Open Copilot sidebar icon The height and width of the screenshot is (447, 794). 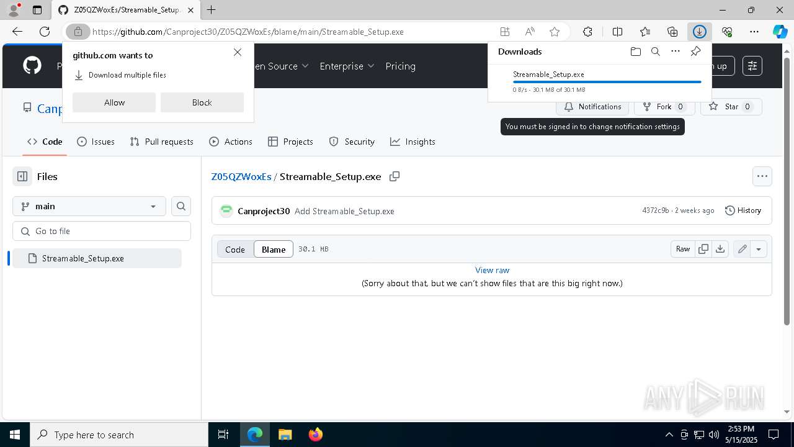click(x=780, y=32)
